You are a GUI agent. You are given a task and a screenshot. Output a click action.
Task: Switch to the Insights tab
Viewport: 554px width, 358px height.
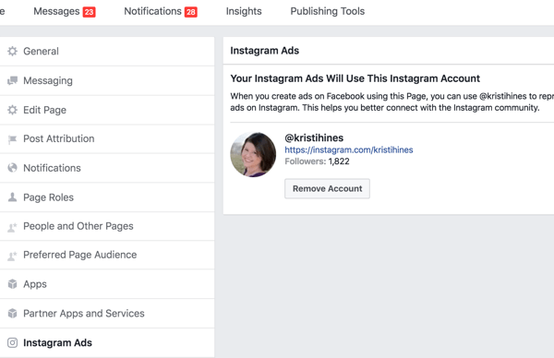pos(244,11)
